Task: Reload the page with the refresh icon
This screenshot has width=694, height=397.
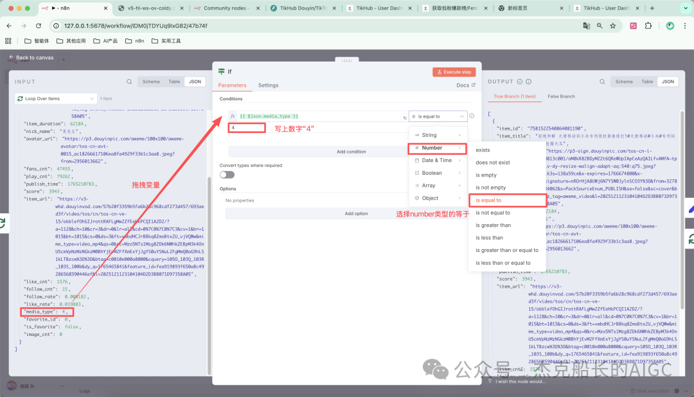Action: 39,26
